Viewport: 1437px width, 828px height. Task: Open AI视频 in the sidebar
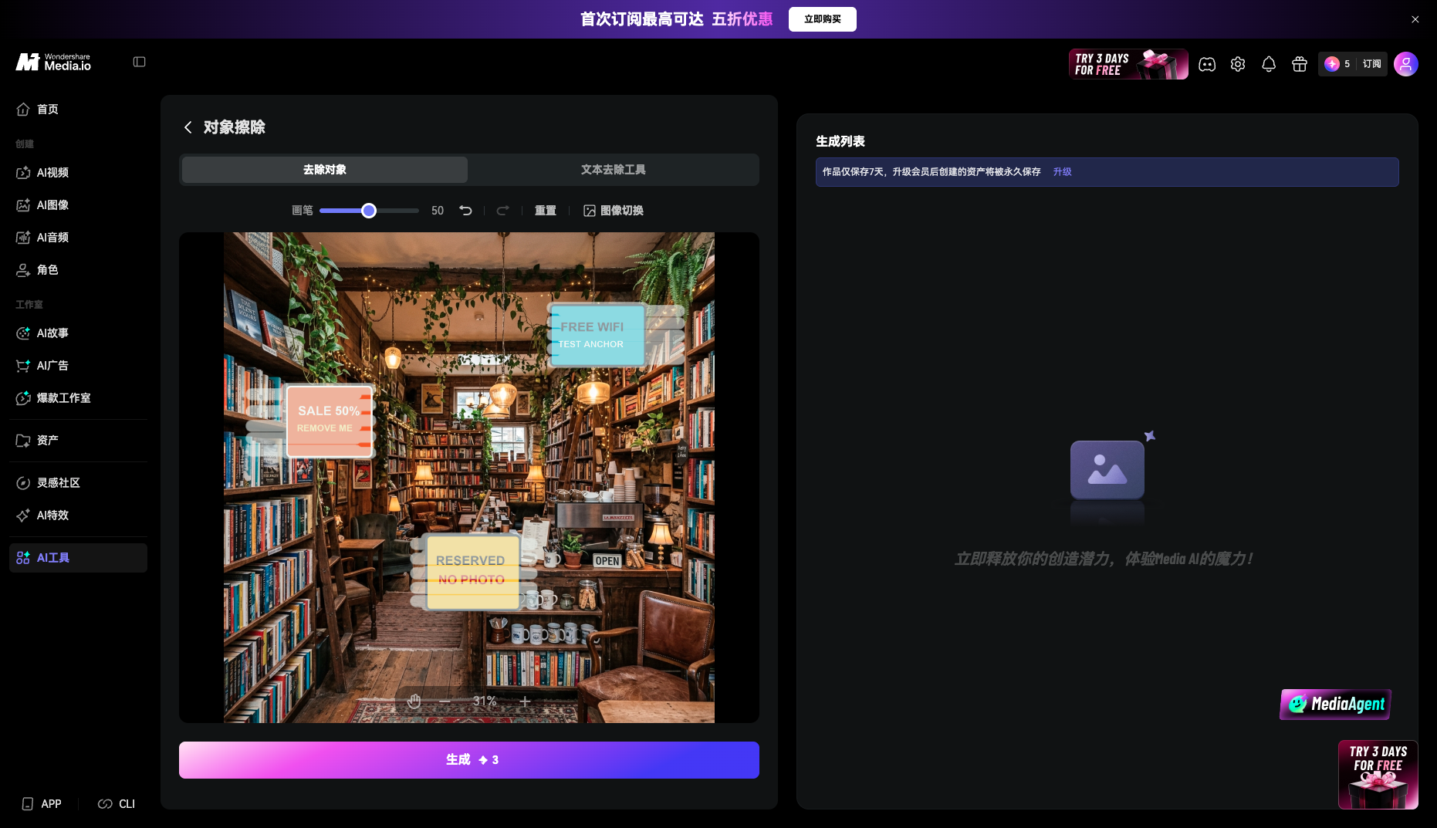coord(78,173)
